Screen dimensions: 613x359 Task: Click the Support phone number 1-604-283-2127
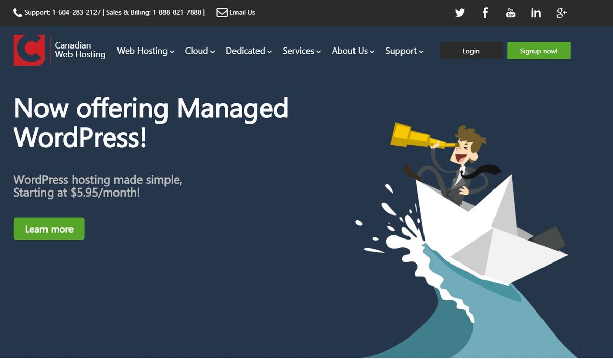(x=76, y=12)
